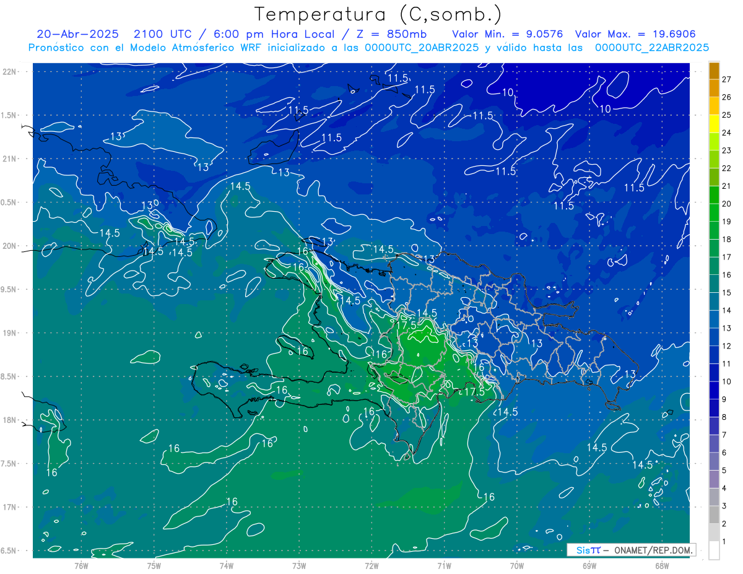Click latitude axis label '9.5N'
Image resolution: width=743 pixels, height=574 pixels.
tap(9, 289)
